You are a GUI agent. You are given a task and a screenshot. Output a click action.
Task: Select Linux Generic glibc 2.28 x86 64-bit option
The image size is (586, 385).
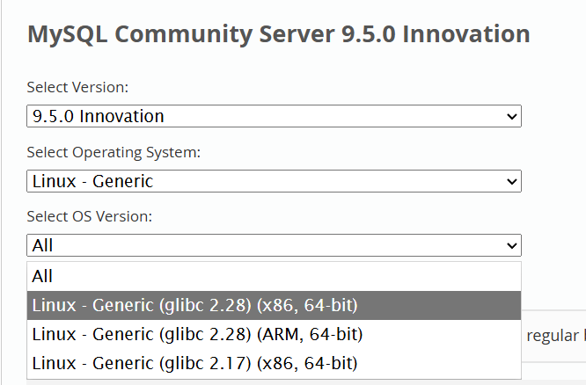click(194, 305)
